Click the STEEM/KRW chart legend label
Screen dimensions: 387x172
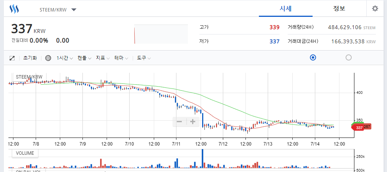click(29, 77)
